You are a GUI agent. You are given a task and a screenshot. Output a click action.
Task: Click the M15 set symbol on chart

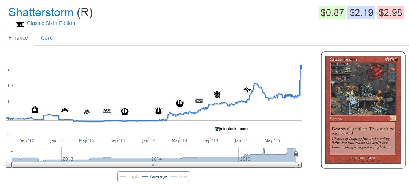[x=199, y=101]
